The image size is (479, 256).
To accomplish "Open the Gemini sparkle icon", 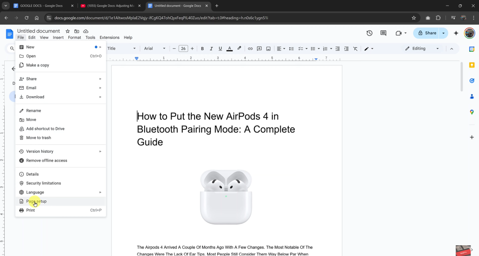I will [456, 33].
